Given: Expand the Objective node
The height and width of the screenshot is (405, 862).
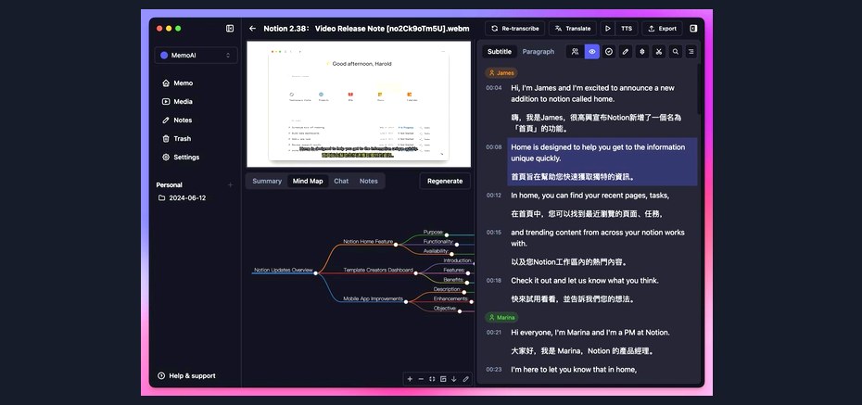Looking at the screenshot, I should 460,311.
